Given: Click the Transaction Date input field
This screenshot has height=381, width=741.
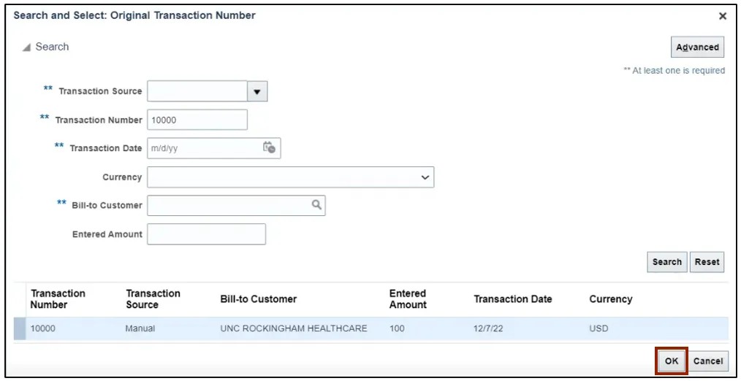Looking at the screenshot, I should [x=203, y=148].
